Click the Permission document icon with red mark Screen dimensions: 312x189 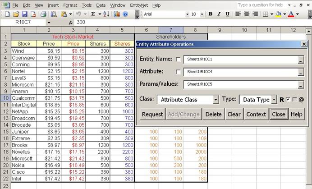(x=33, y=14)
